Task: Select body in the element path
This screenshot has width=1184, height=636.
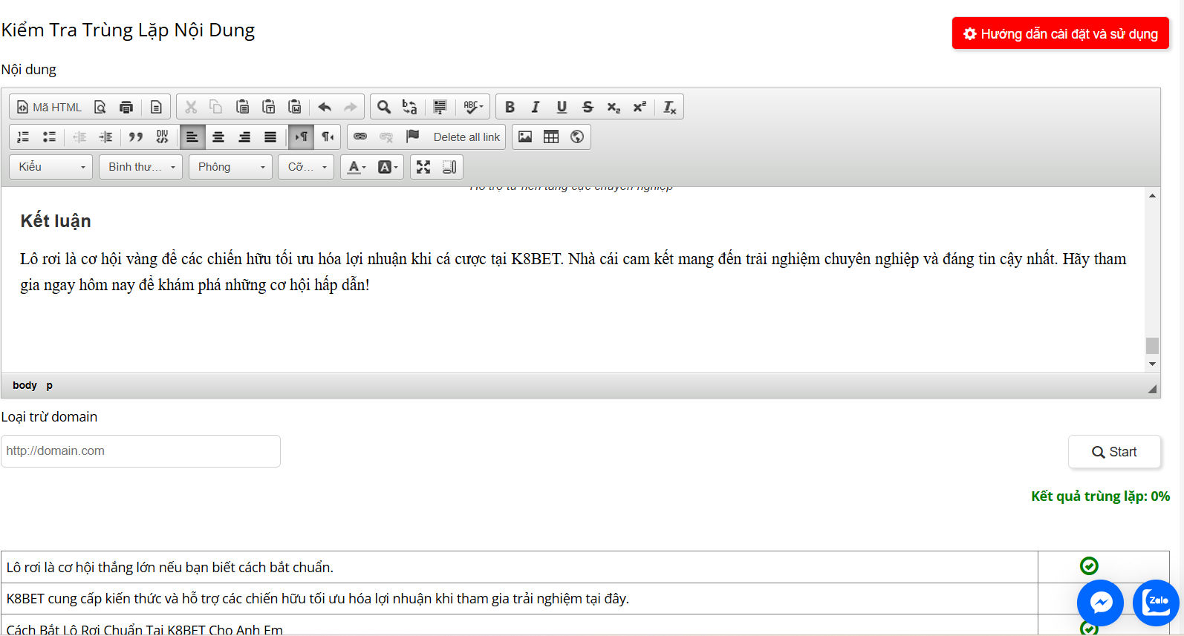Action: click(x=25, y=385)
